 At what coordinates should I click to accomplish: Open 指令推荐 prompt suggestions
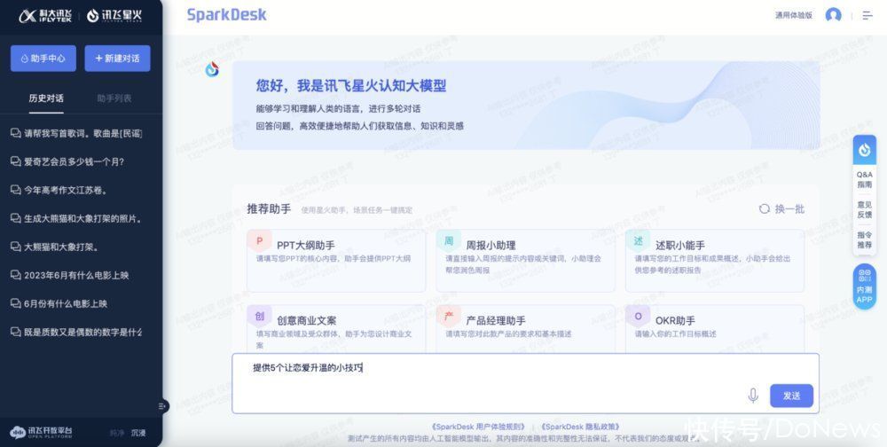864,240
